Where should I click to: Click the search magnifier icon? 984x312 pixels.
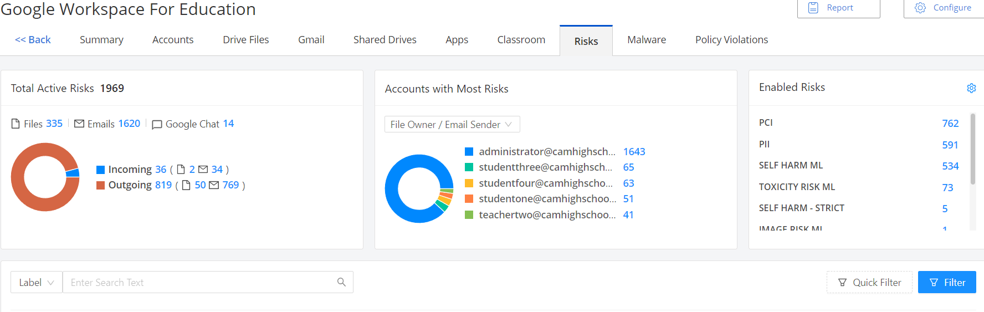click(341, 282)
